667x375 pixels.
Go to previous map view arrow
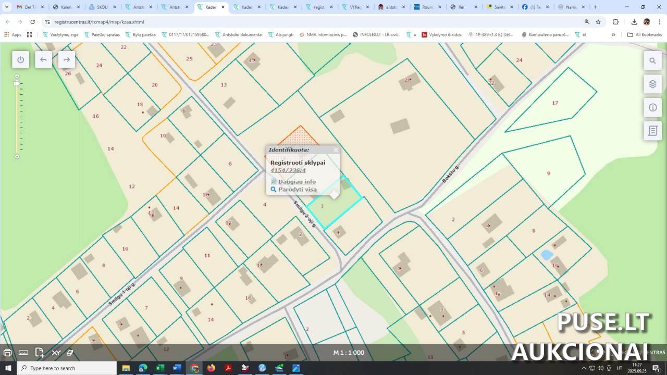tap(43, 59)
